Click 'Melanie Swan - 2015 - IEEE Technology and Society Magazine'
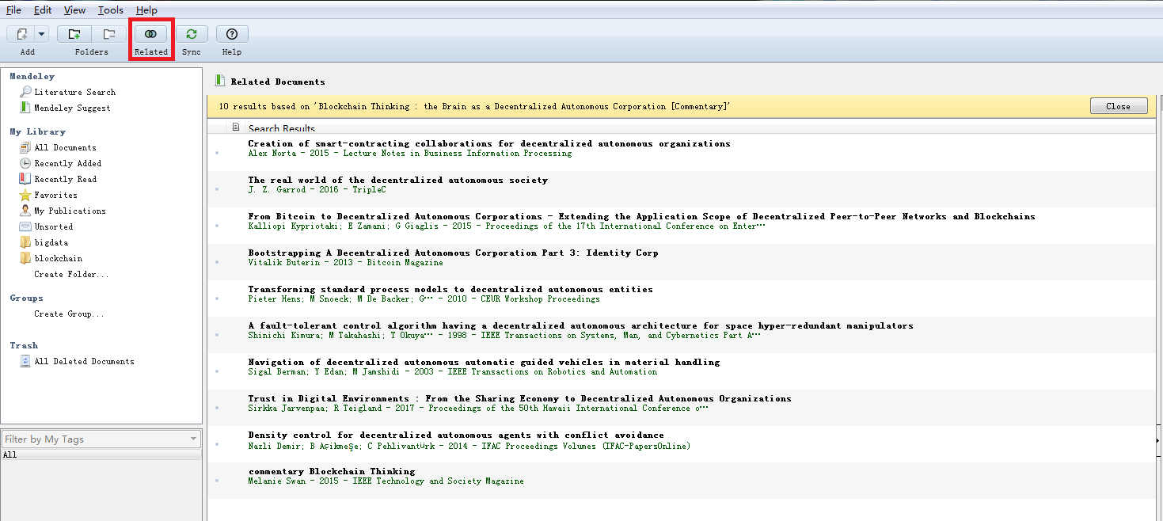 [x=386, y=481]
